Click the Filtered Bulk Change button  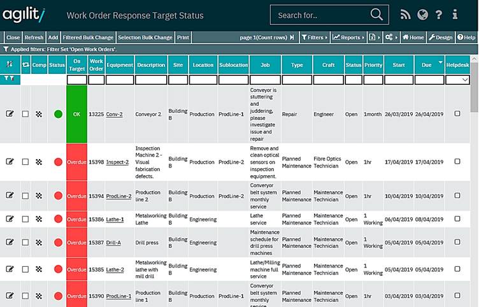pyautogui.click(x=88, y=38)
